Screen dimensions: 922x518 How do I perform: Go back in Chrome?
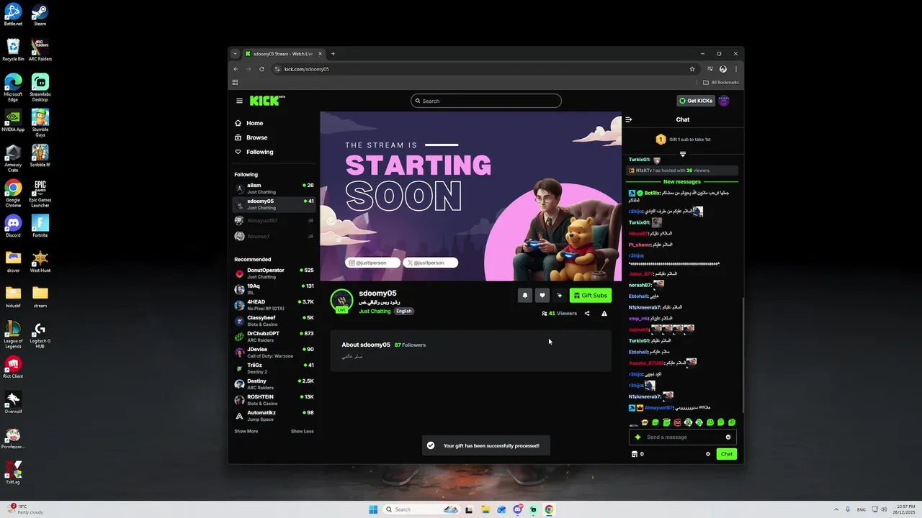pyautogui.click(x=236, y=69)
